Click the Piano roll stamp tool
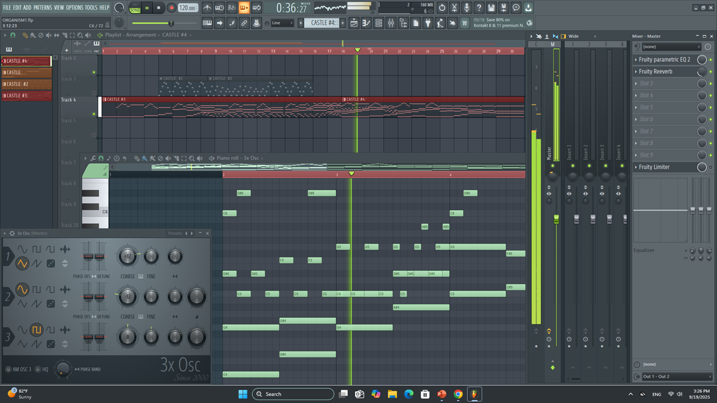 [x=117, y=158]
